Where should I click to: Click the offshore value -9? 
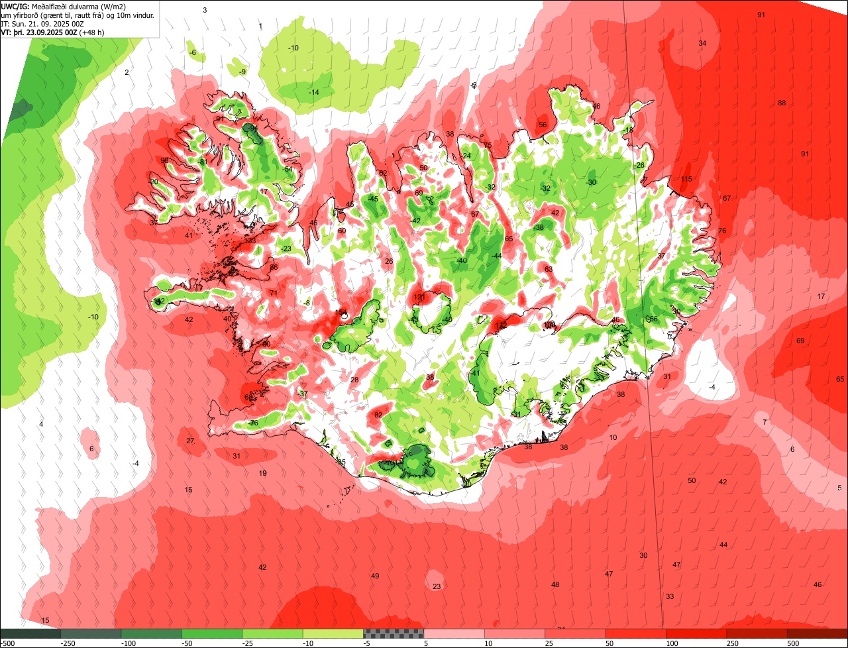point(242,72)
